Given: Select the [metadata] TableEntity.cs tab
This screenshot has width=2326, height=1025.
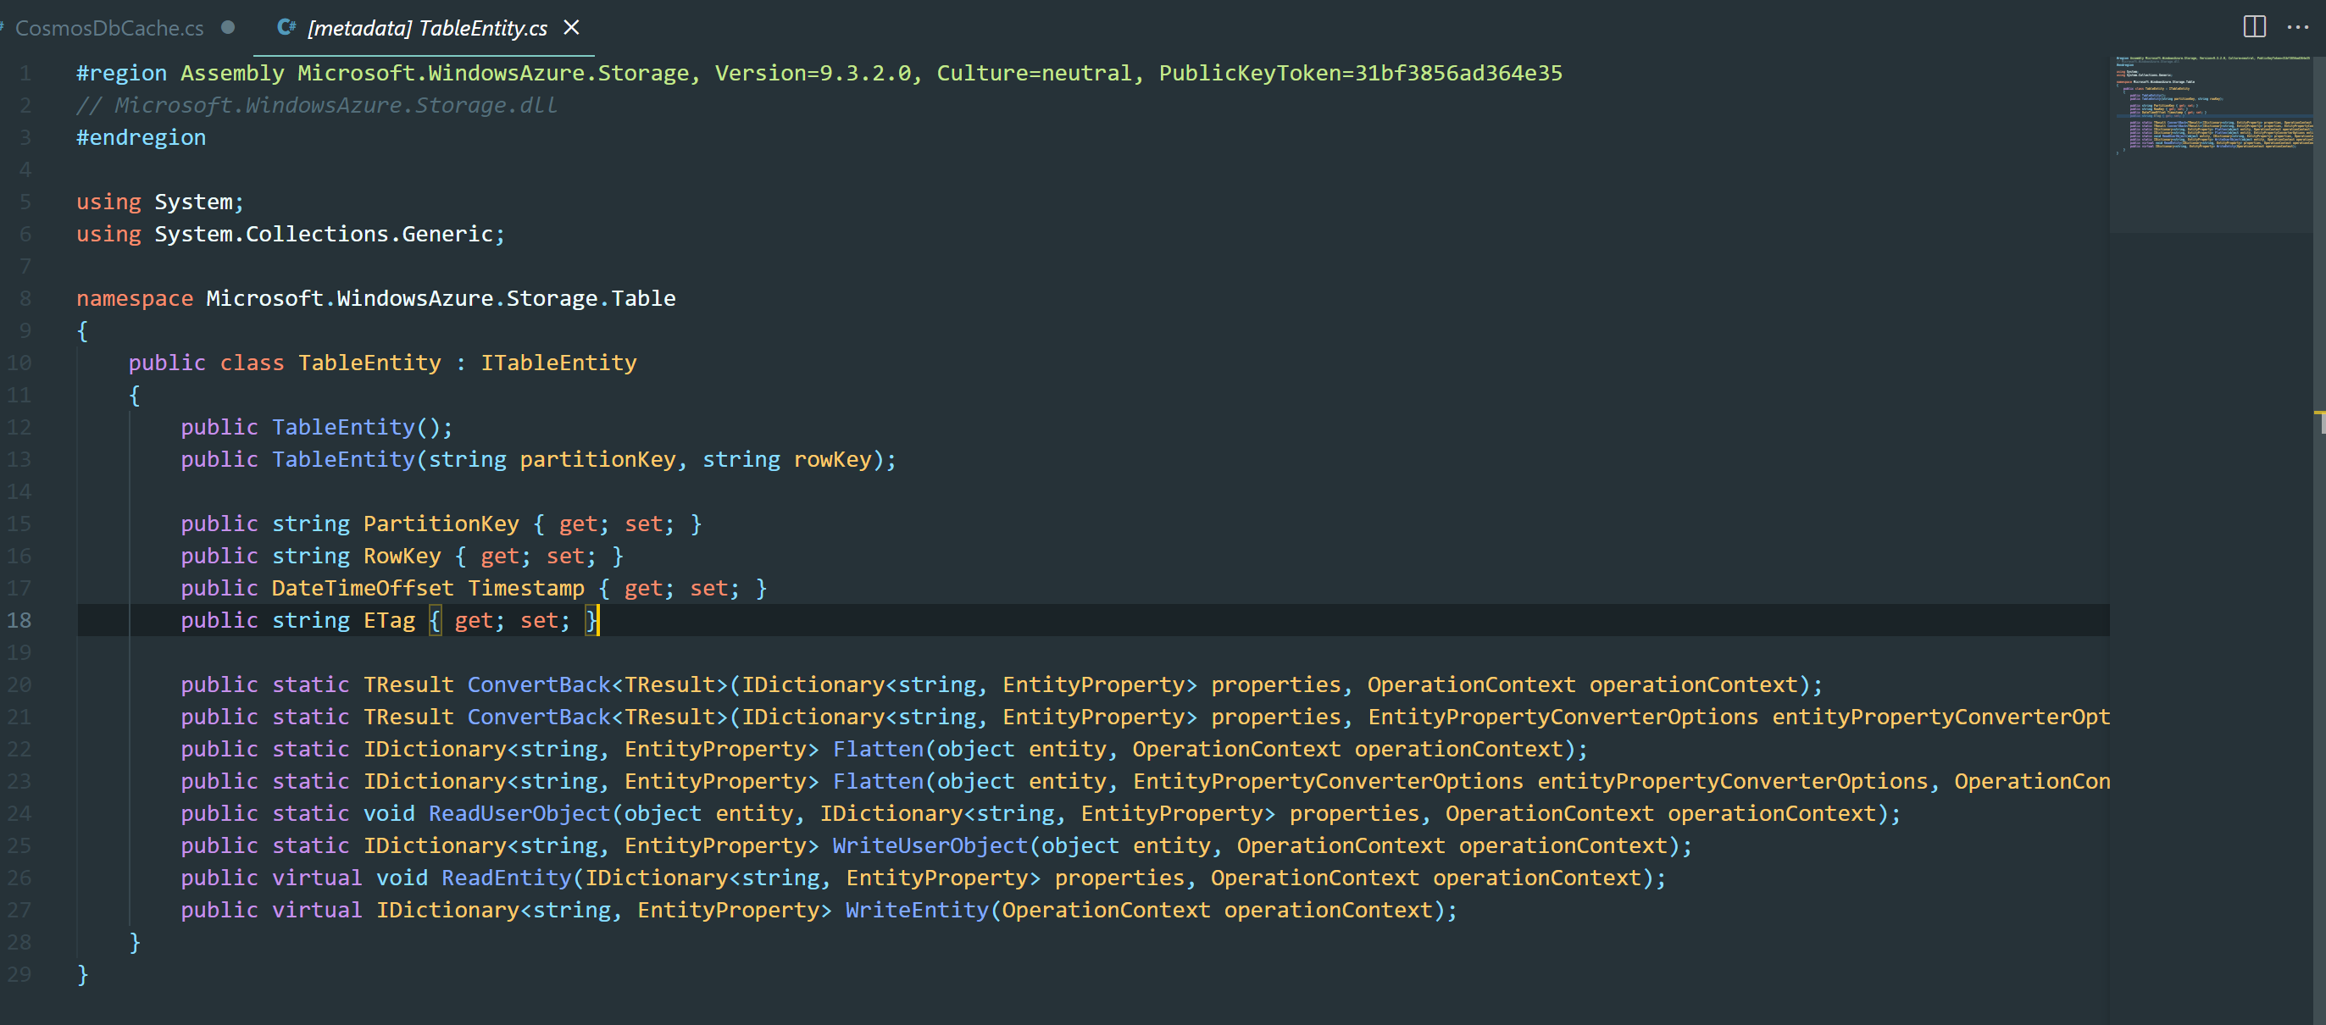Looking at the screenshot, I should click(x=425, y=28).
